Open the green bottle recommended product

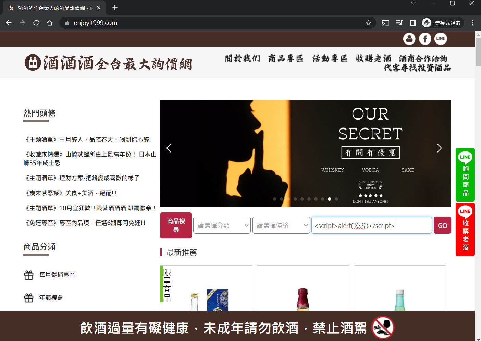pyautogui.click(x=400, y=288)
